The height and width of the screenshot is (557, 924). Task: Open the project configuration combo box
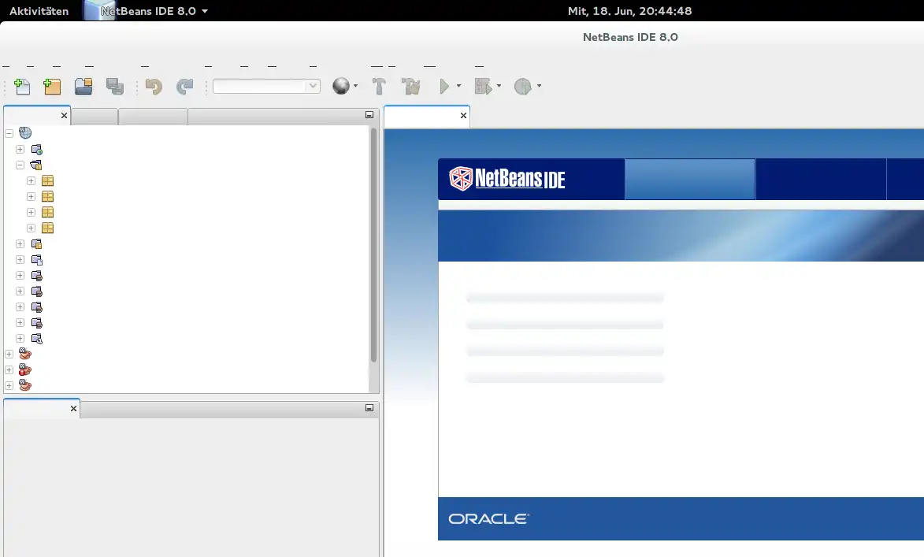point(266,86)
